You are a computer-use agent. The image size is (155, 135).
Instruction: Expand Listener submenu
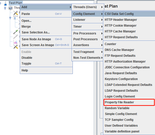[x=87, y=20]
